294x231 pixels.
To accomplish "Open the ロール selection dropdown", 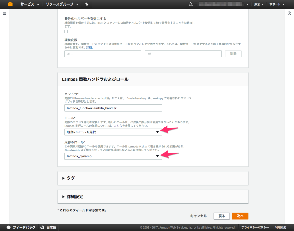I will tap(113, 132).
